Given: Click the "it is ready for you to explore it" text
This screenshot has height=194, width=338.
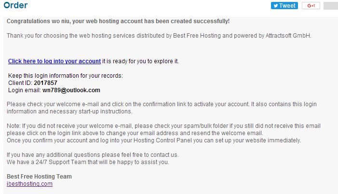Looking at the screenshot, I should click(x=140, y=61).
